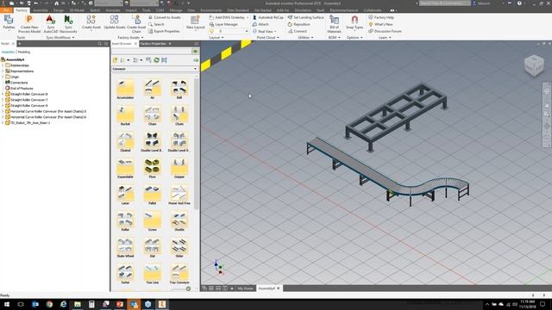Click the asset browser refresh icon

157,60
